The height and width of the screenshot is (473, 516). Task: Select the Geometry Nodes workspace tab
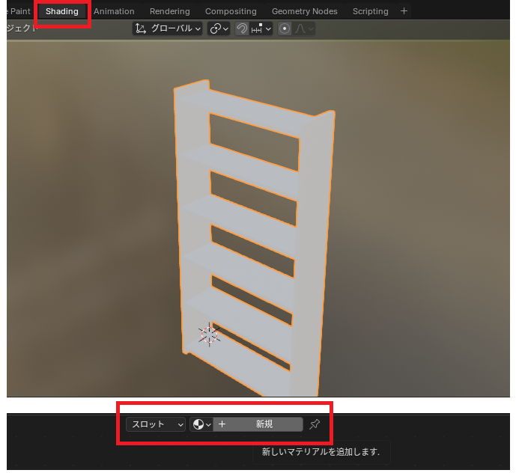click(304, 11)
